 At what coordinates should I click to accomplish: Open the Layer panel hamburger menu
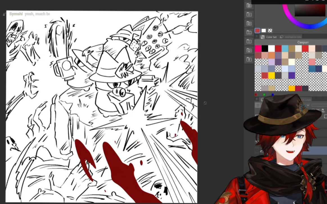tap(257, 99)
